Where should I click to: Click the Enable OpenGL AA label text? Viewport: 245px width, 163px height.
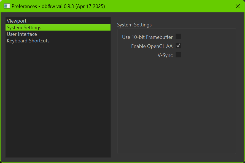152,46
